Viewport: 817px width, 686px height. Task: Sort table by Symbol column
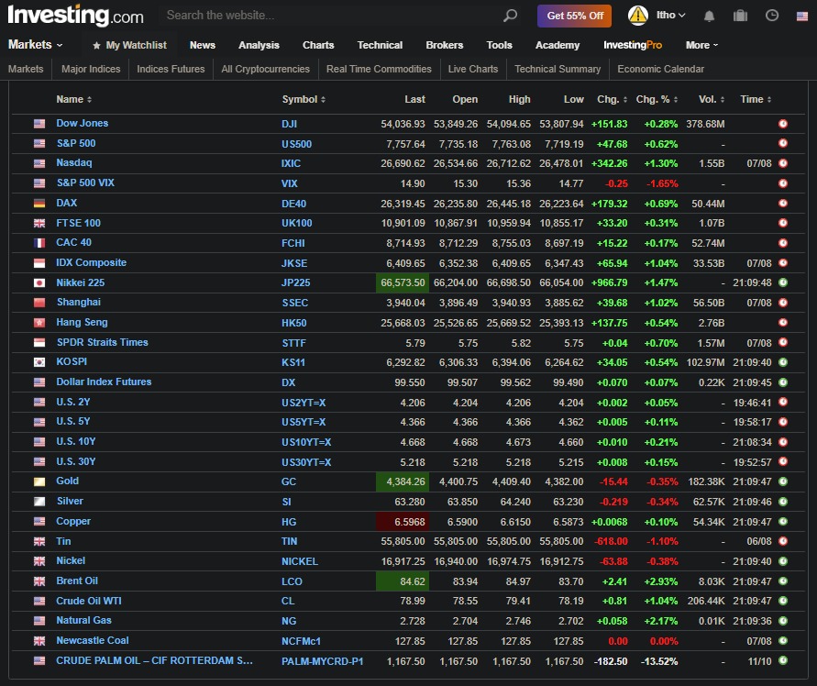point(304,99)
